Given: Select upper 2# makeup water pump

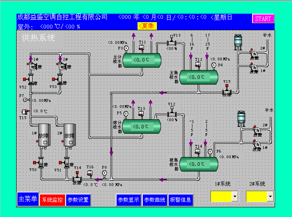Looking at the screenshot, I should [x=253, y=54].
